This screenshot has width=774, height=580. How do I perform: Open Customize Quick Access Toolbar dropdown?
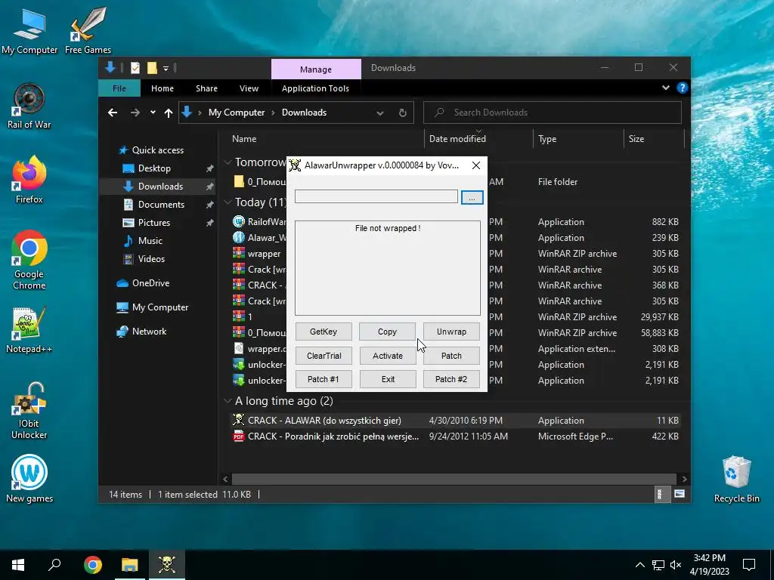coord(166,69)
